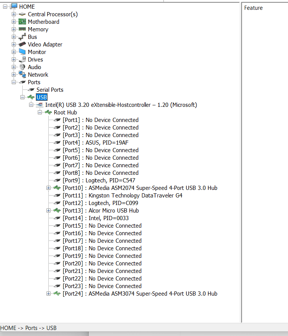
Task: Expand Port24 ASMedia ASM3074 hub
Action: 48,294
